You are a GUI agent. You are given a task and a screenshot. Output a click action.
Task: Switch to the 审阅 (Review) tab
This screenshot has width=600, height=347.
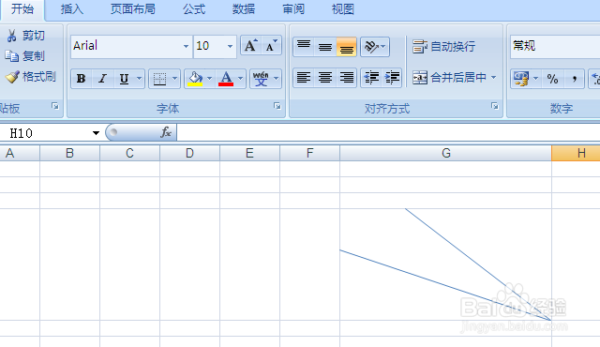coord(293,9)
